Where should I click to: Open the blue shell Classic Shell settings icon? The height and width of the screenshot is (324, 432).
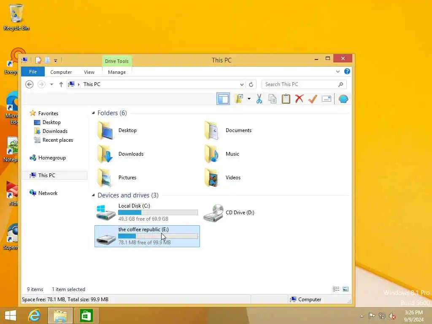tap(343, 99)
